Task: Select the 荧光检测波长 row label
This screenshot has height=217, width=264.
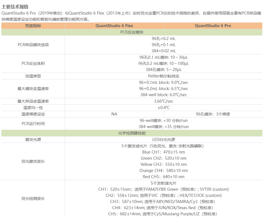Action: pyautogui.click(x=33, y=199)
